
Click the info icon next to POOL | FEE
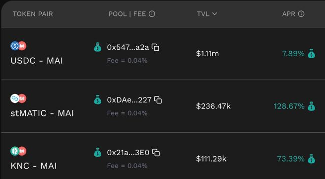152,14
